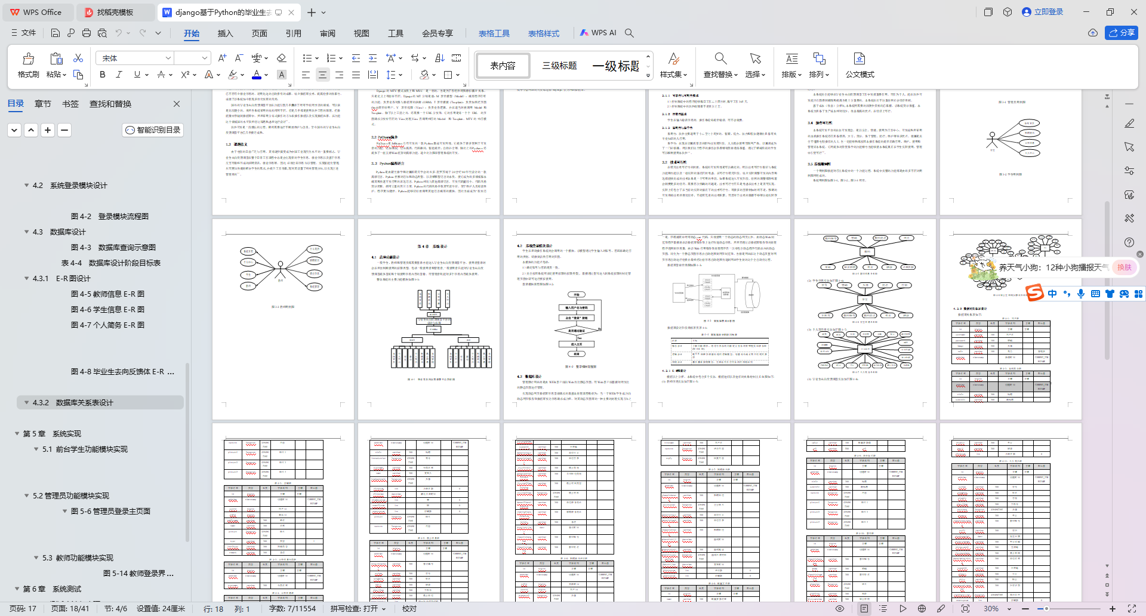This screenshot has width=1146, height=616.
Task: Toggle strikethrough formatting
Action: coord(161,75)
